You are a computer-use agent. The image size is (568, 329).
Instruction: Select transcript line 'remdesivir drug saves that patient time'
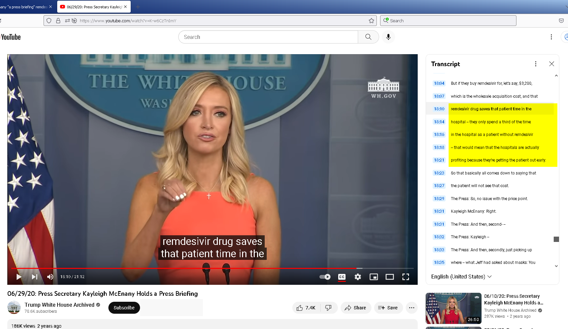click(491, 109)
